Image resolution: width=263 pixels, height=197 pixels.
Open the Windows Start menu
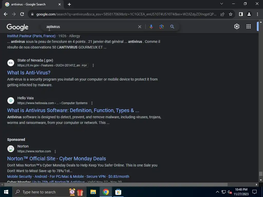click(x=6, y=192)
